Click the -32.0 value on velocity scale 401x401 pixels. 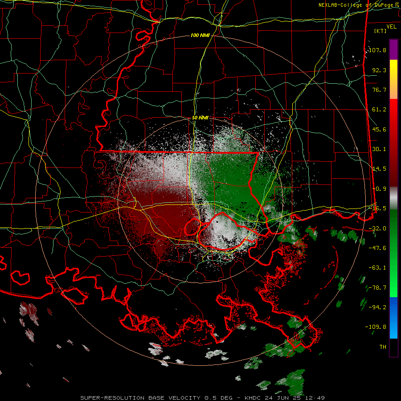[x=377, y=229]
